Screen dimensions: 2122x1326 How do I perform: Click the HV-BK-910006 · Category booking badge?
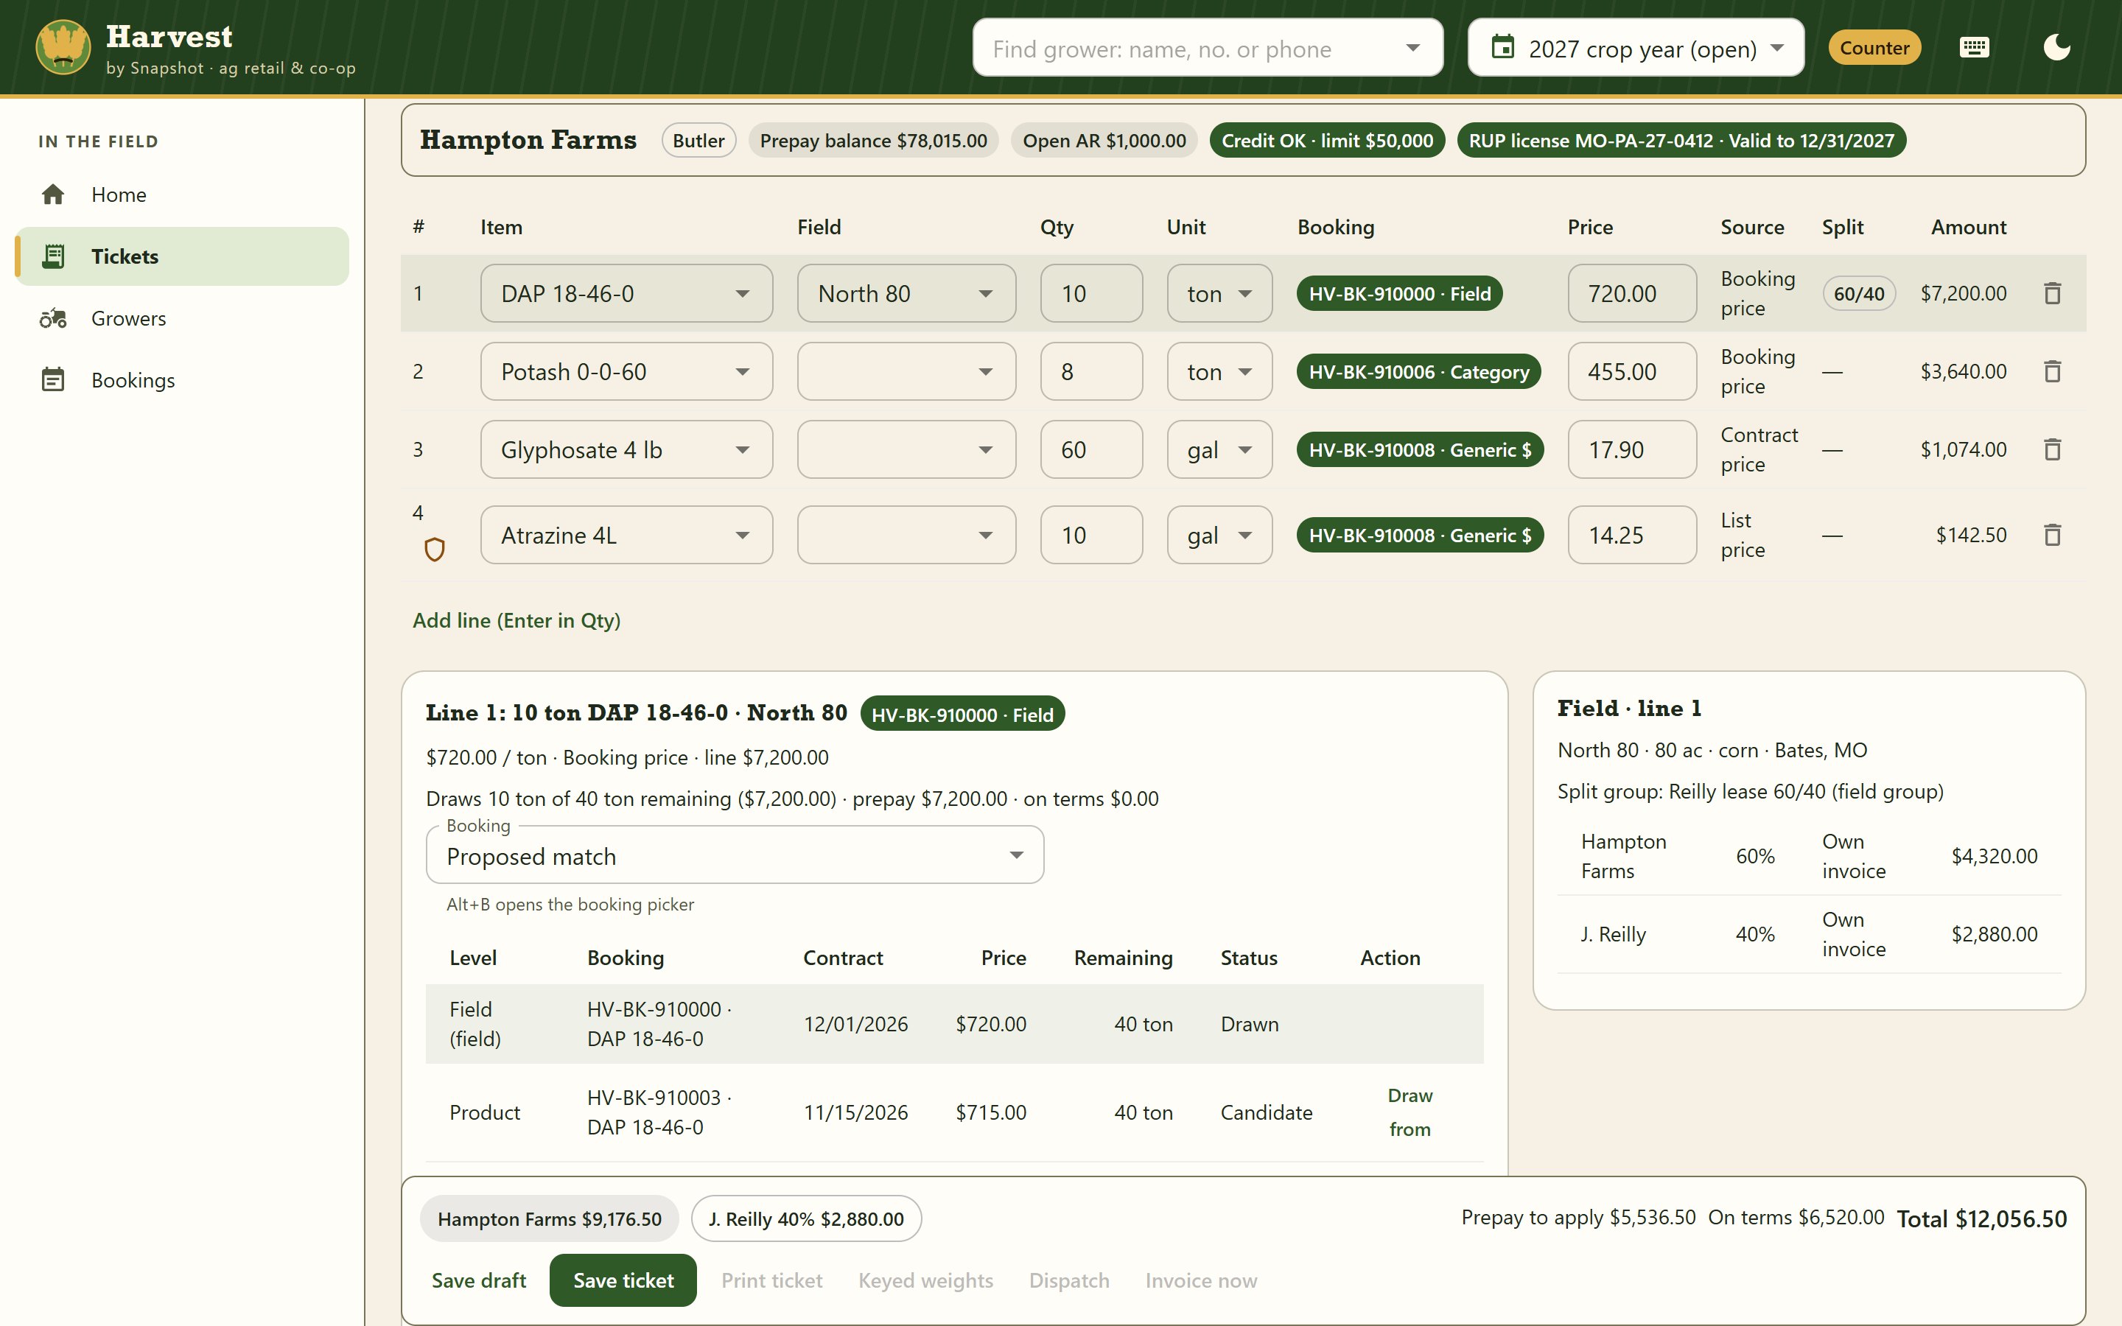1418,372
